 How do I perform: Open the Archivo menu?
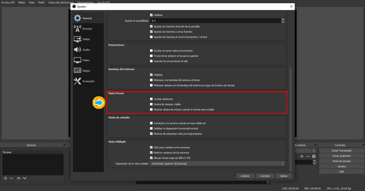pyautogui.click(x=8, y=2)
